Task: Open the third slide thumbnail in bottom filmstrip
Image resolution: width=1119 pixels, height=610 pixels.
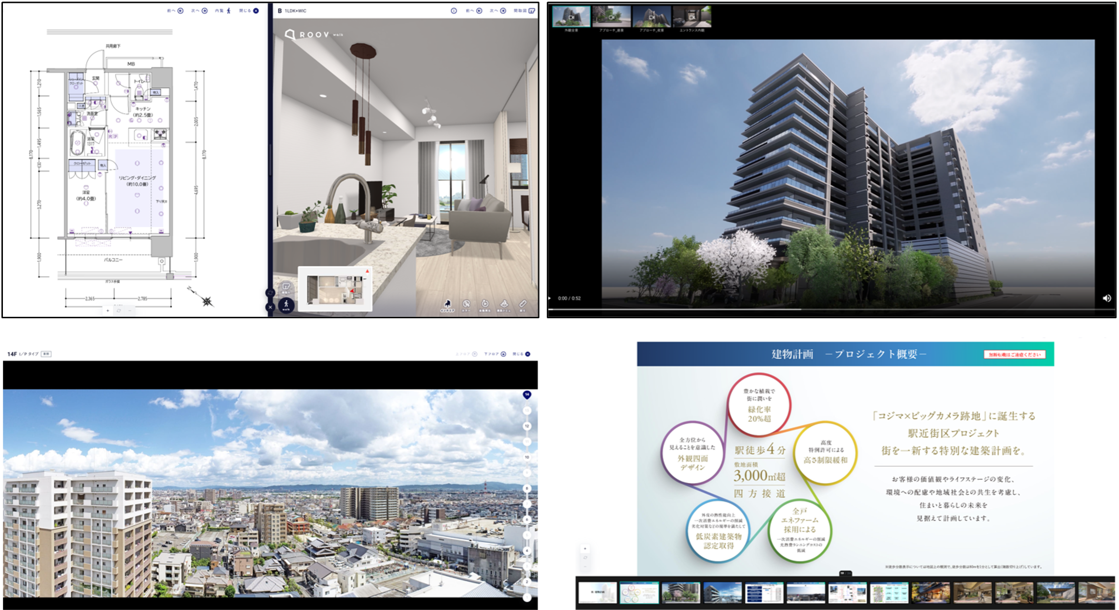Action: pyautogui.click(x=680, y=592)
